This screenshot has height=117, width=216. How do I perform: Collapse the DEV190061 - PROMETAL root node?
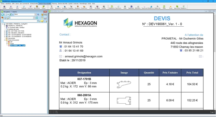coord(2,24)
